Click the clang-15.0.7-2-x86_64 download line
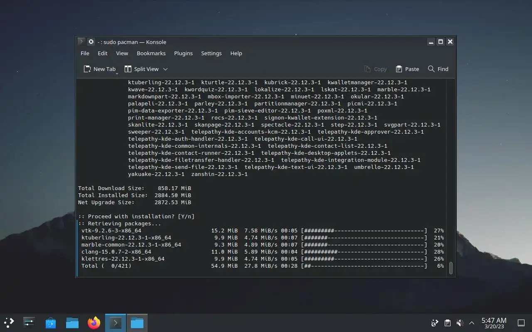Image resolution: width=532 pixels, height=332 pixels. pos(262,251)
